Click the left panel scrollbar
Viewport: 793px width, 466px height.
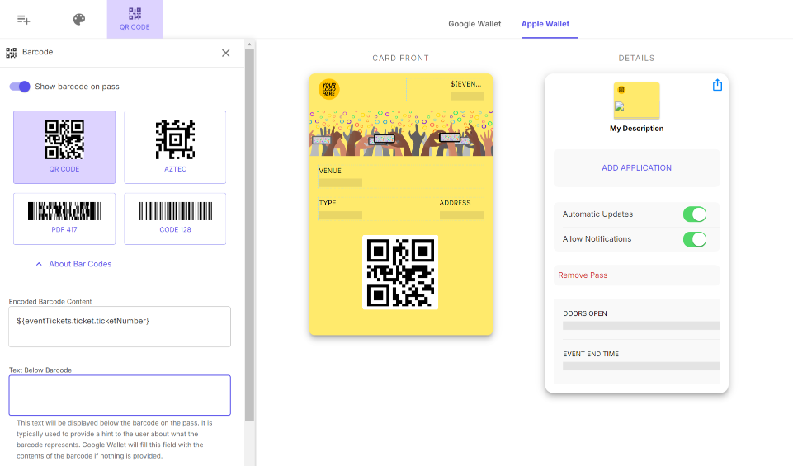click(x=249, y=235)
